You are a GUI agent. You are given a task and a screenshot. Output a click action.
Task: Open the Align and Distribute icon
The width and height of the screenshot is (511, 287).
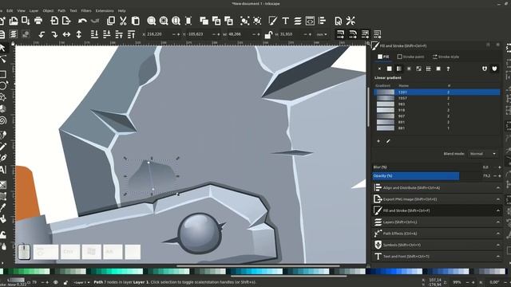click(323, 21)
